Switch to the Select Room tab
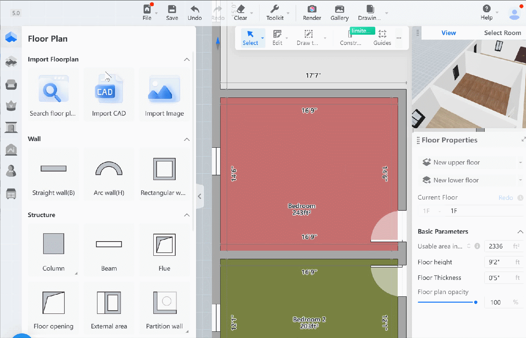 point(502,33)
